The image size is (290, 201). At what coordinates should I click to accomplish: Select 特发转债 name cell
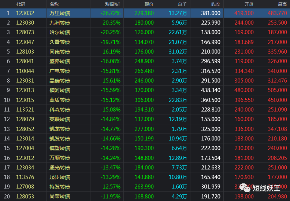60,187
